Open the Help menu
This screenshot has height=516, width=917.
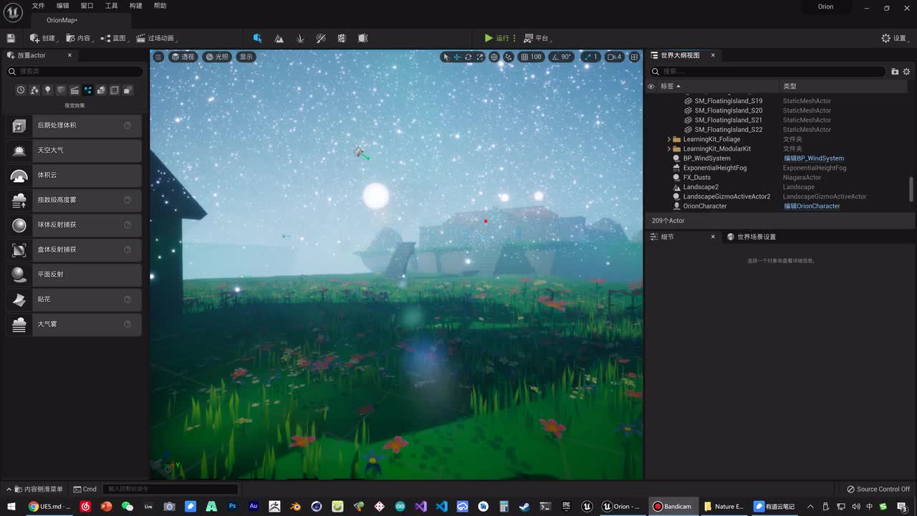coord(160,6)
